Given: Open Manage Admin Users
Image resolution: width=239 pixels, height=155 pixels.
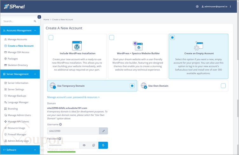Looking at the screenshot, I should pos(19,115).
